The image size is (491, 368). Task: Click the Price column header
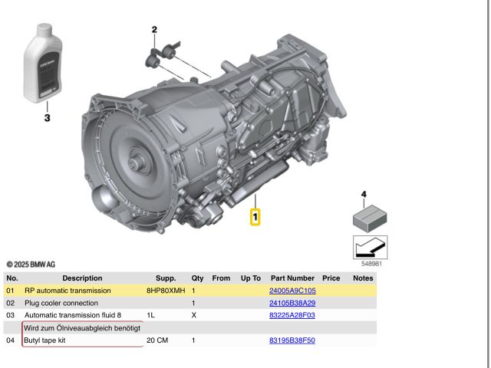click(x=331, y=278)
